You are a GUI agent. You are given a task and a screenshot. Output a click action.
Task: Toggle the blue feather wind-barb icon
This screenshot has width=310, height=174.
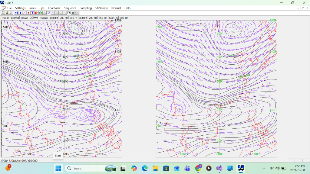click(x=49, y=13)
